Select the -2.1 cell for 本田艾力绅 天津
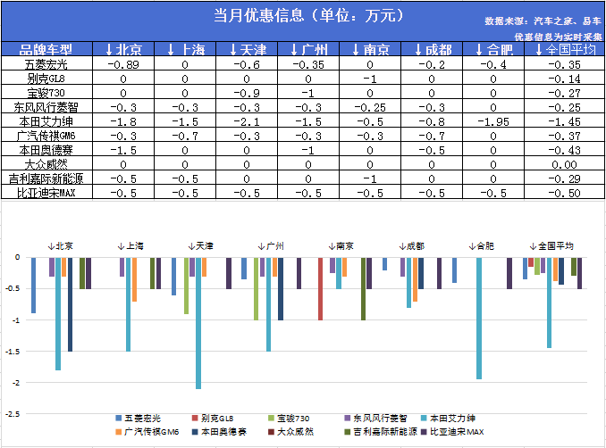This screenshot has width=606, height=448. (x=247, y=121)
